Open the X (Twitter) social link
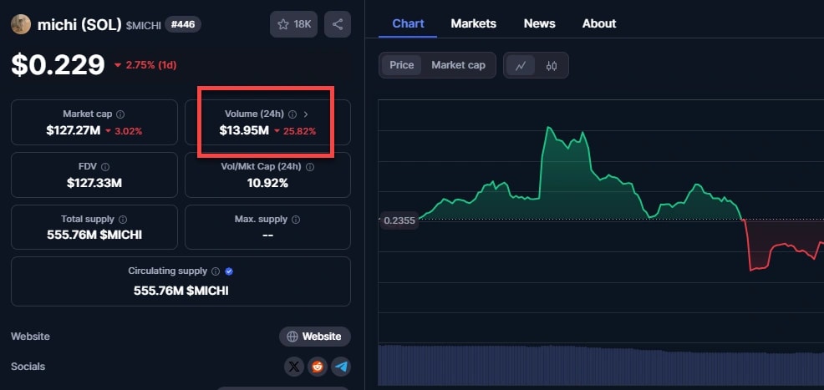Screen dimensions: 824x390 (294, 367)
